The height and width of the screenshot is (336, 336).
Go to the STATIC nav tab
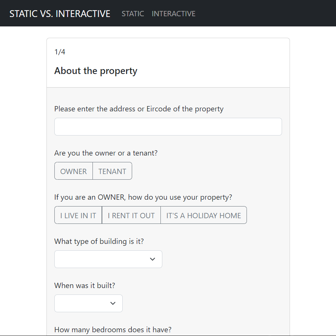tap(133, 14)
